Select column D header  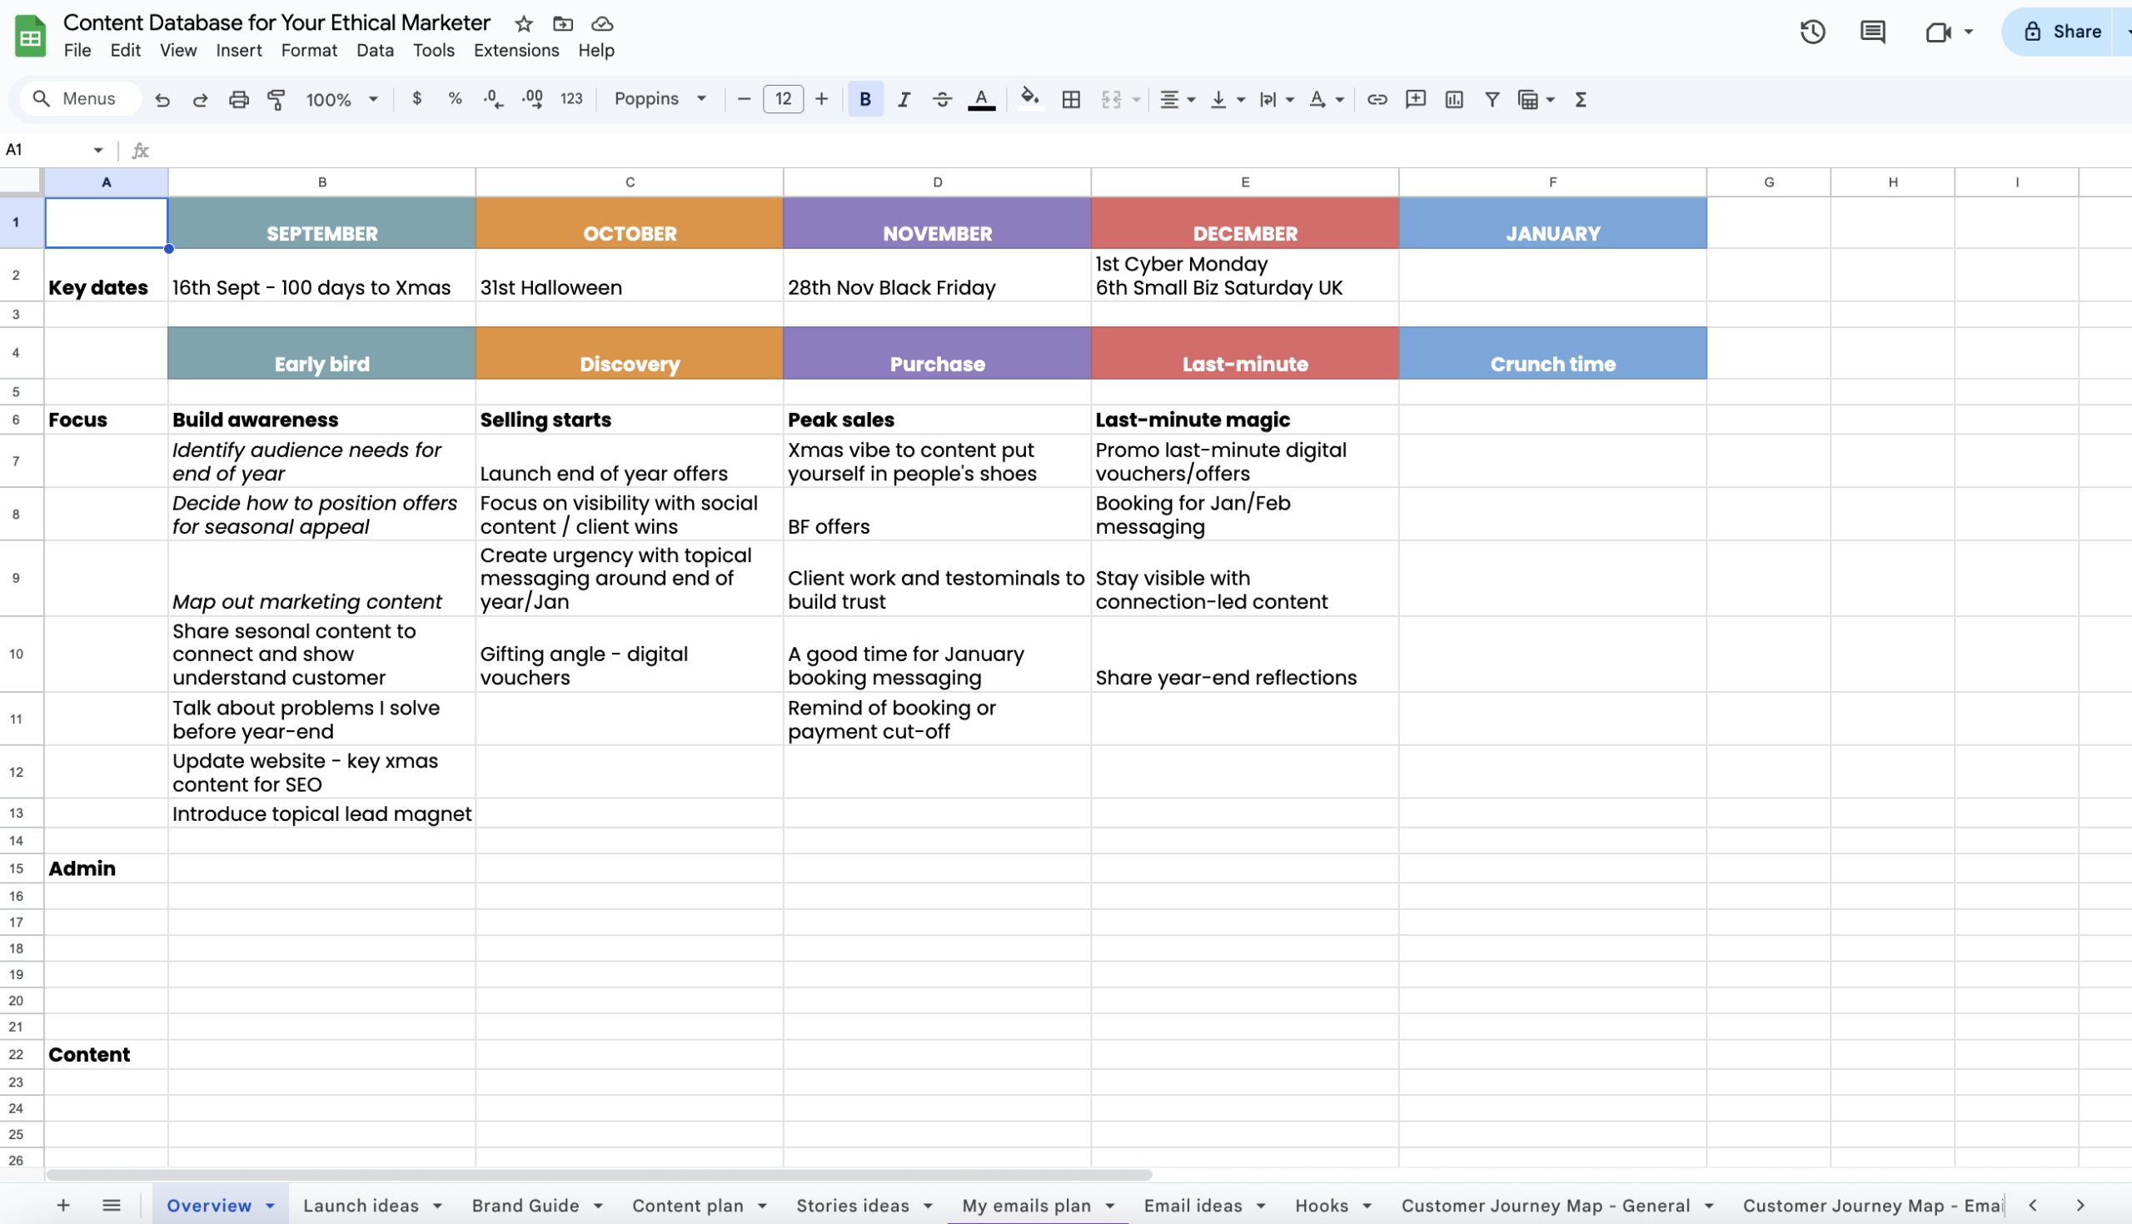tap(938, 182)
